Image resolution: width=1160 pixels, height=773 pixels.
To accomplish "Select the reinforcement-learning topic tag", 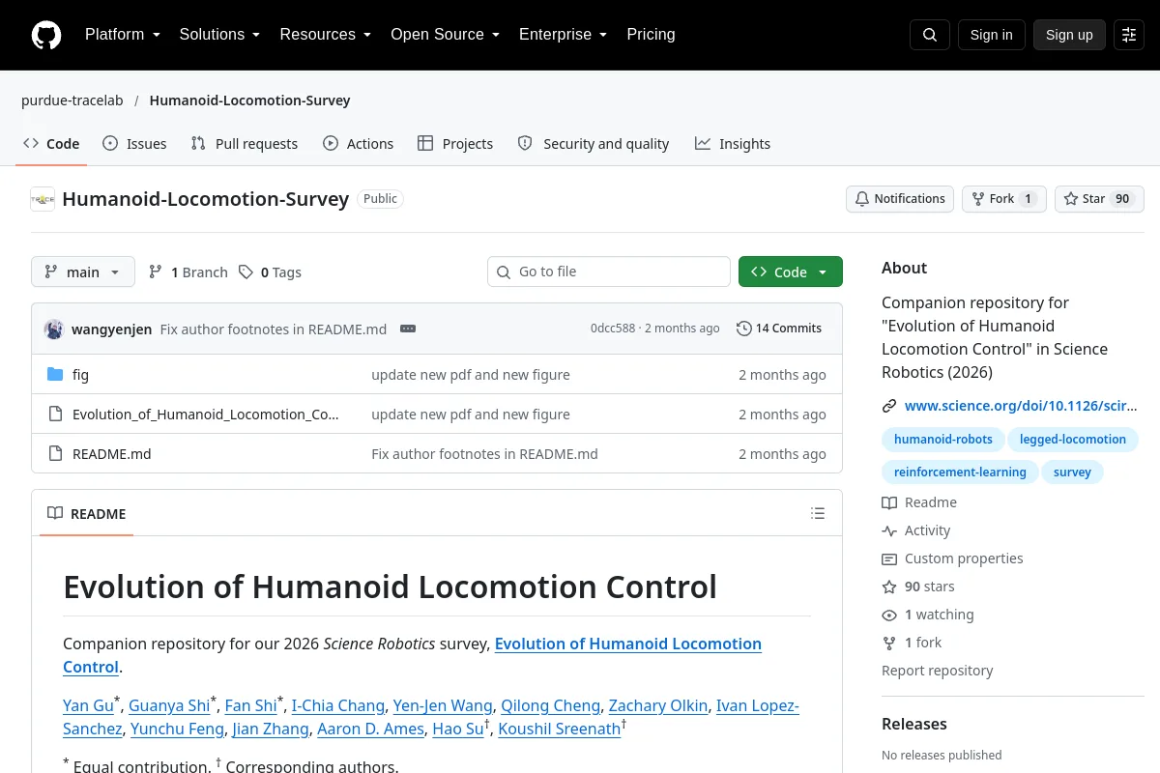I will 960,472.
